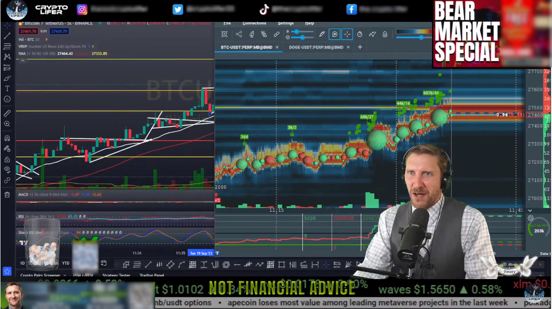This screenshot has width=552, height=309.
Task: Select the crosshair cursor tool in TradingView
Action: [x=7, y=25]
